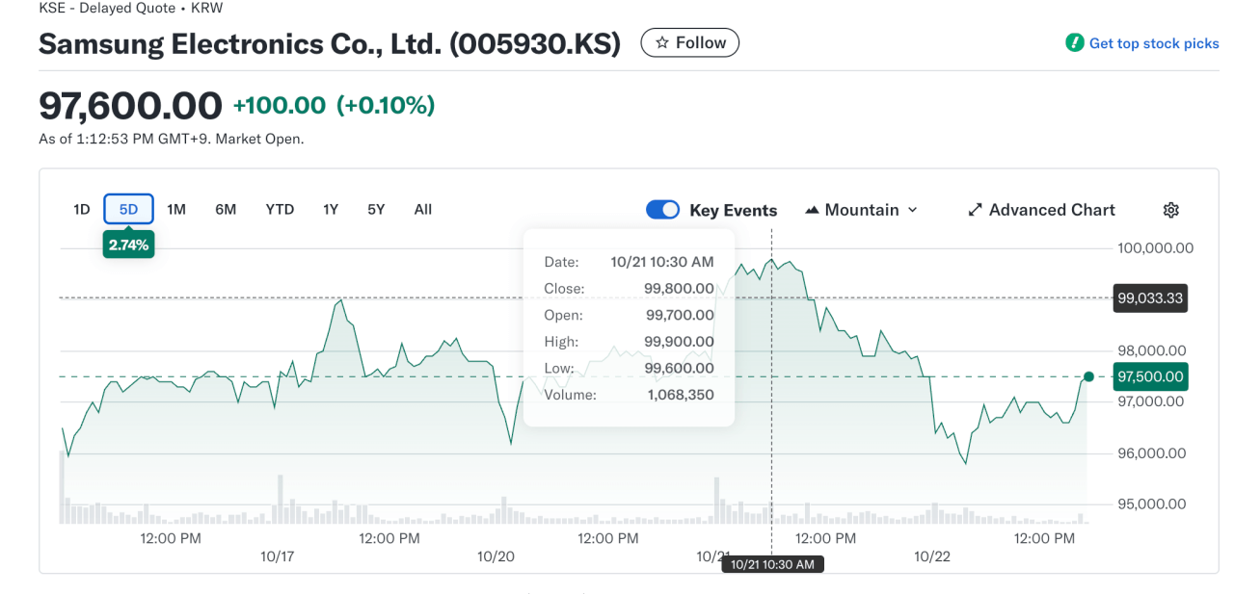Click the star icon in Follow button

pos(661,43)
